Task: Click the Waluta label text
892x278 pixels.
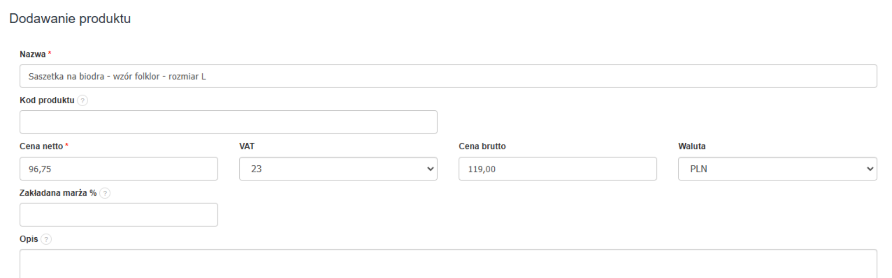Action: click(691, 146)
